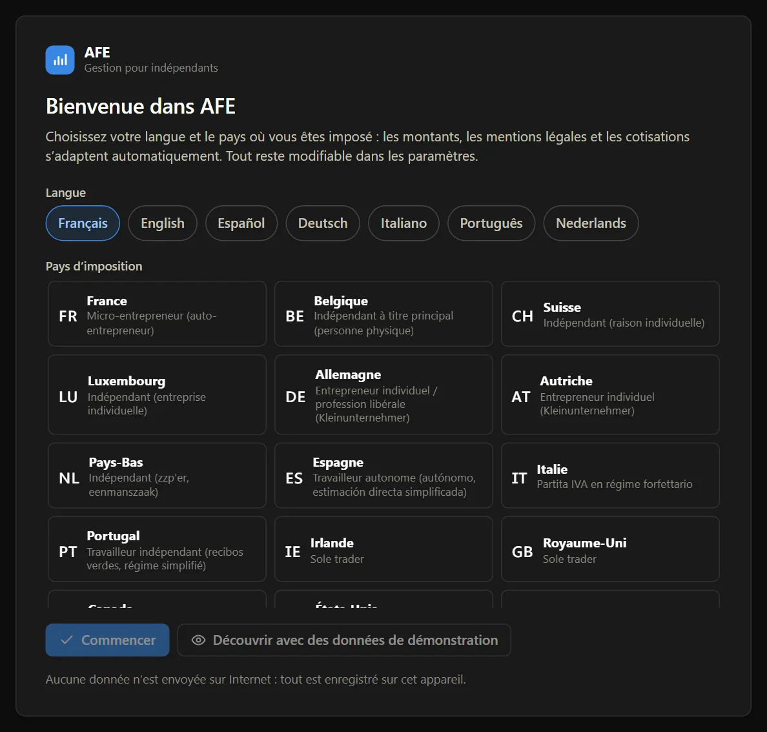Click the "Pays d’imposition" section label
Viewport: 767px width, 732px height.
coord(94,267)
